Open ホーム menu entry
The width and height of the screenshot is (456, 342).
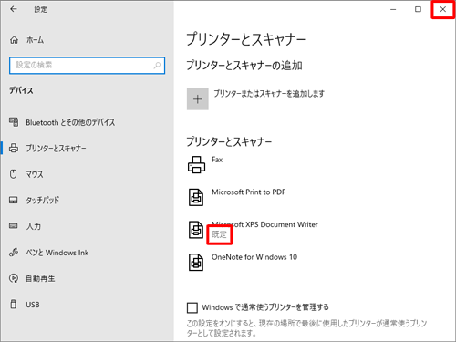point(35,40)
